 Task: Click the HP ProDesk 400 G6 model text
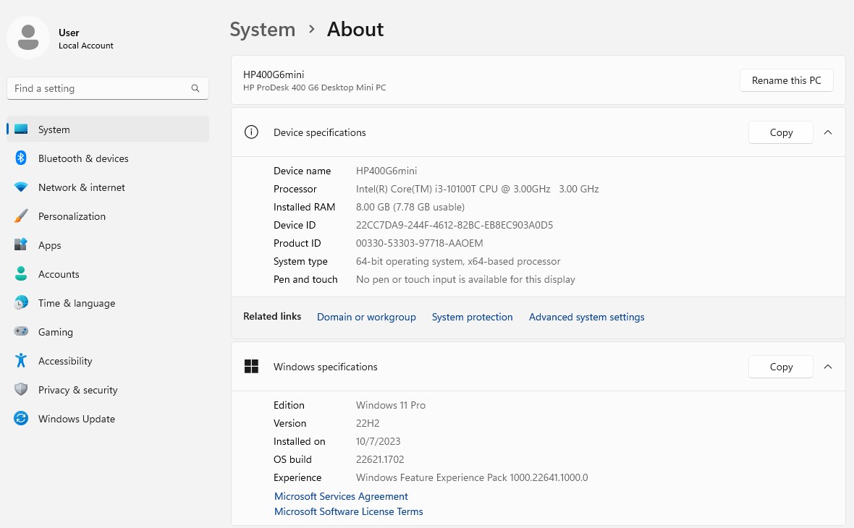click(x=314, y=88)
